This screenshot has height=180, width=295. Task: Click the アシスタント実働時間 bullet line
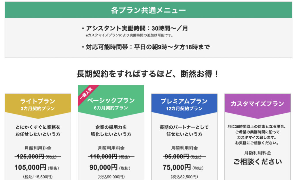pos(135,28)
